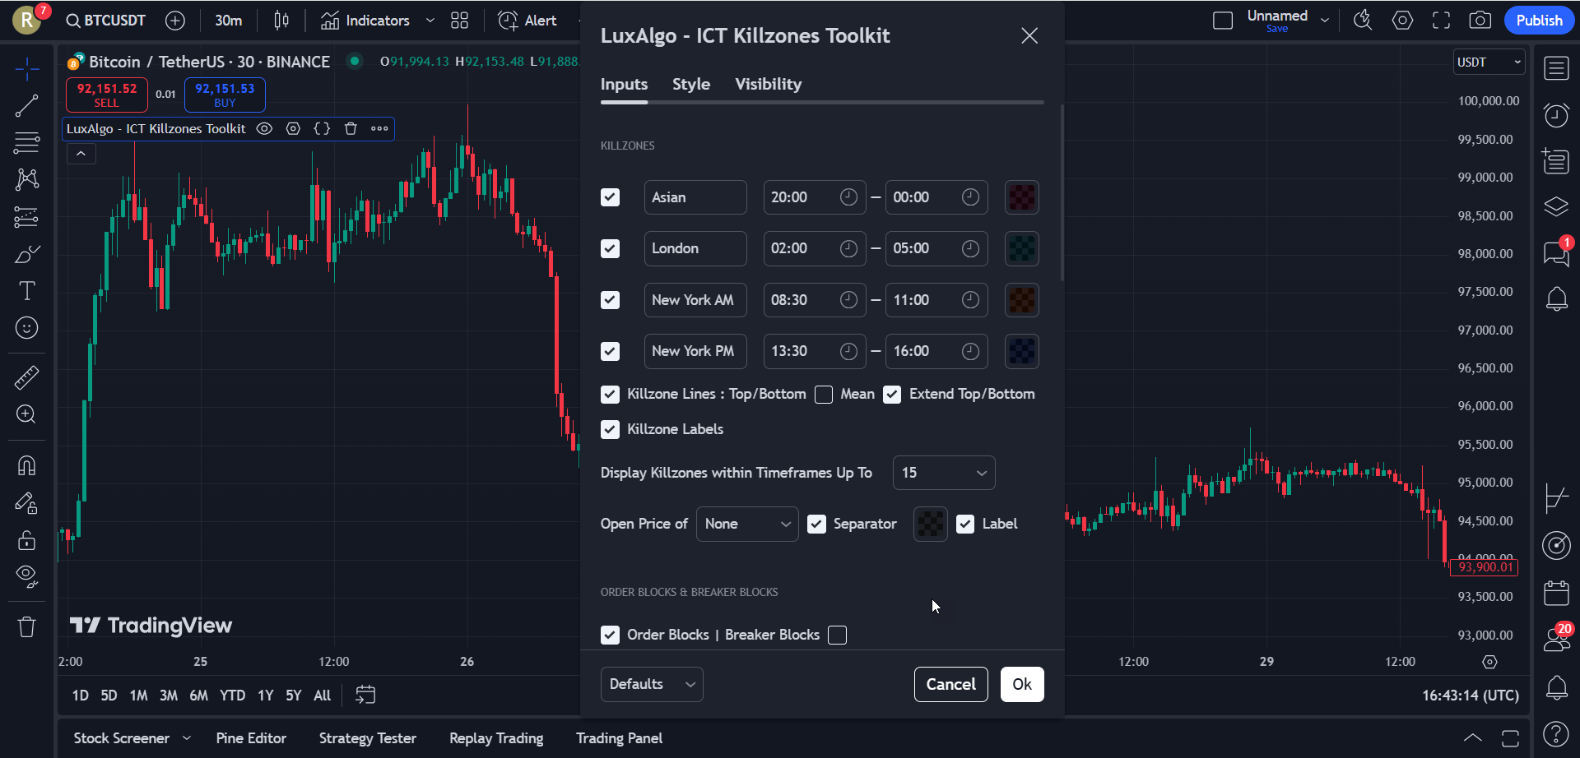Screen dimensions: 1580x758
Task: Toggle the Separator checkbox
Action: pos(816,524)
